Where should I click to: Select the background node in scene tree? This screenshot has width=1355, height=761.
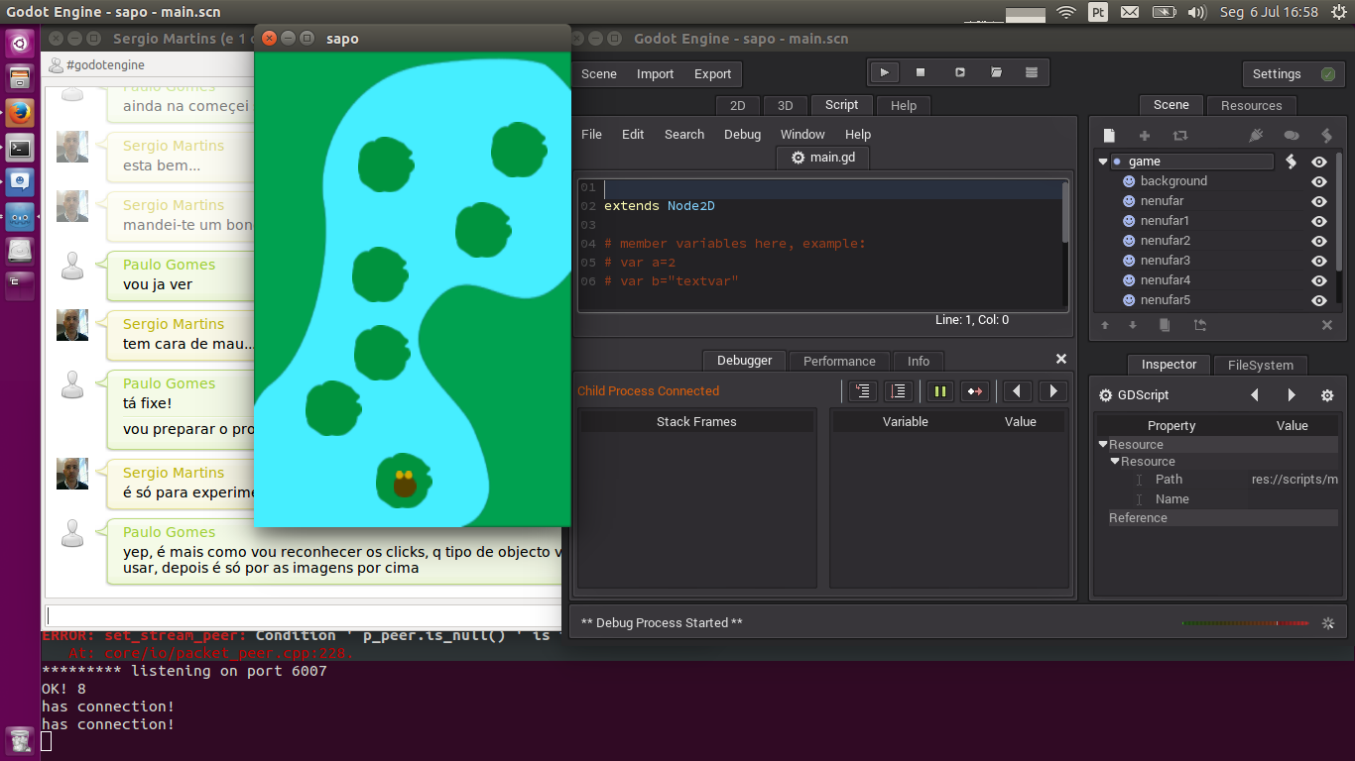[x=1173, y=181]
